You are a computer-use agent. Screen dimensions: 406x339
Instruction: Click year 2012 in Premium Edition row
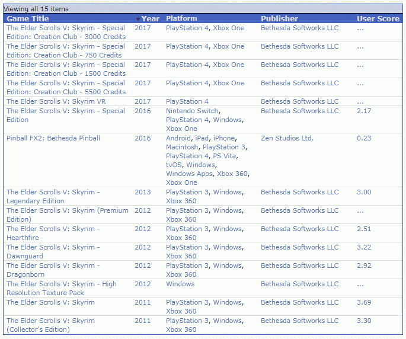143,210
